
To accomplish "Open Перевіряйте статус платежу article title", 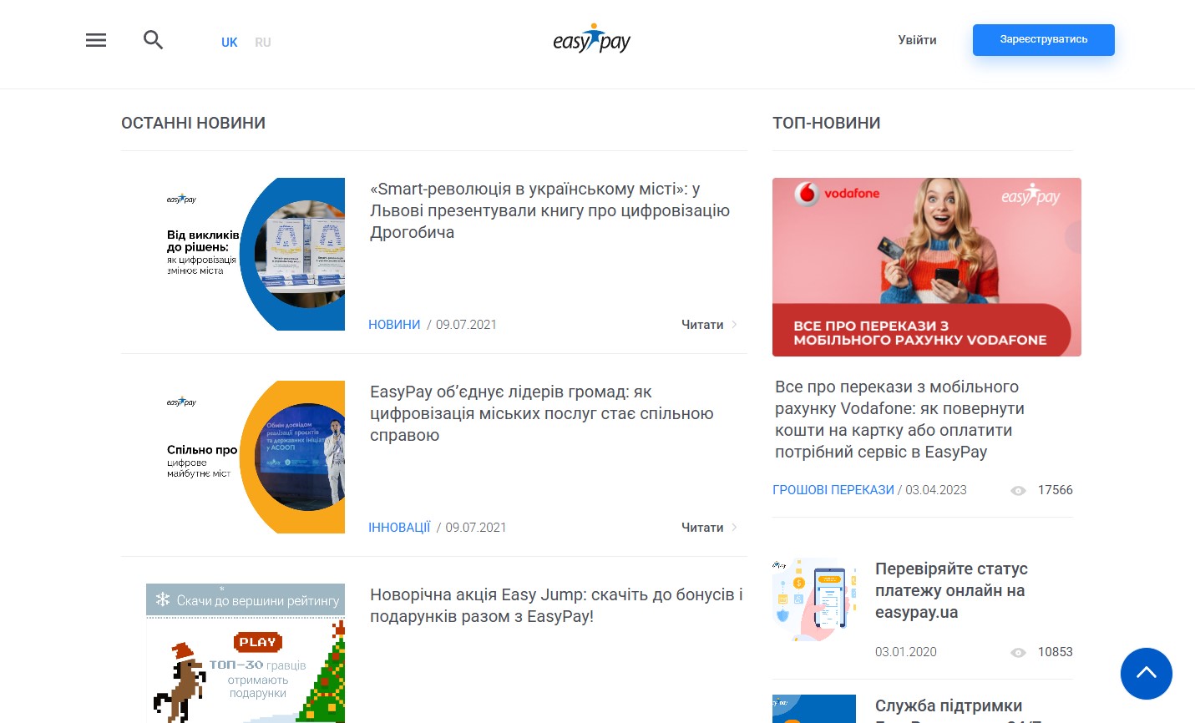I will click(951, 590).
